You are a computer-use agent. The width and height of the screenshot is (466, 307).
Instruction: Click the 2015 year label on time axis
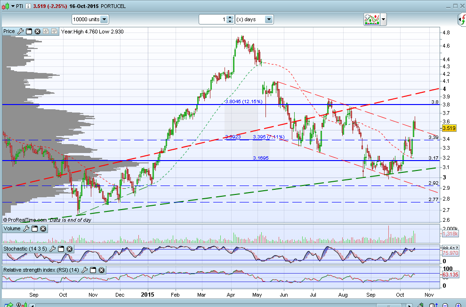[x=147, y=294]
